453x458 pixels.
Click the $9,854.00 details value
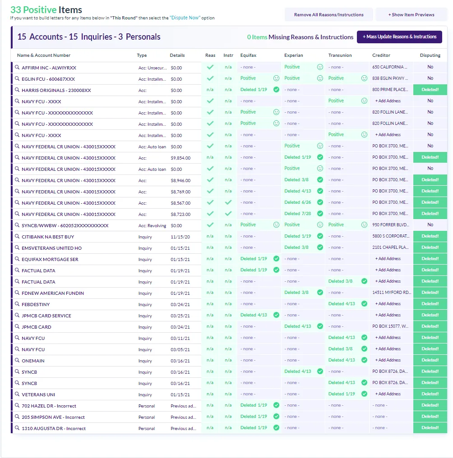(x=180, y=158)
